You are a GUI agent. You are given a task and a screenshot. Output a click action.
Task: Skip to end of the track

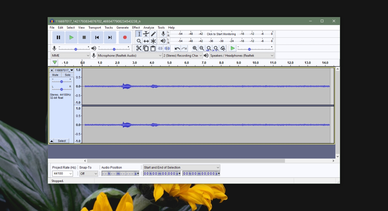110,37
